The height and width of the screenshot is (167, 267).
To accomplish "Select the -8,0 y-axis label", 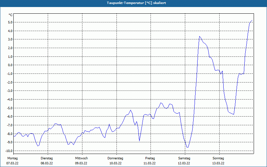I will tap(9, 134).
